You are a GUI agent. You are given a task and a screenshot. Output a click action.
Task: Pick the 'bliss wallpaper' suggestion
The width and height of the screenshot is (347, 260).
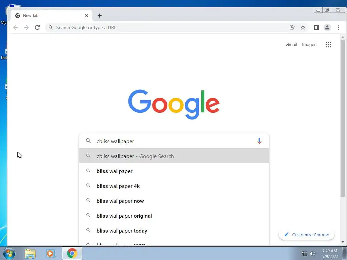[x=174, y=171]
